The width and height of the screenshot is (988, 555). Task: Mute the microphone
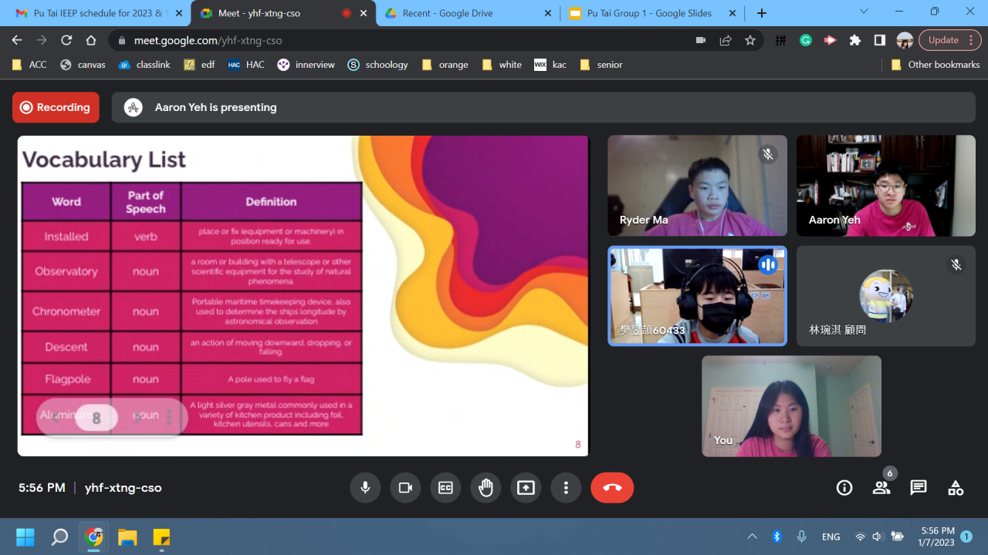point(365,488)
